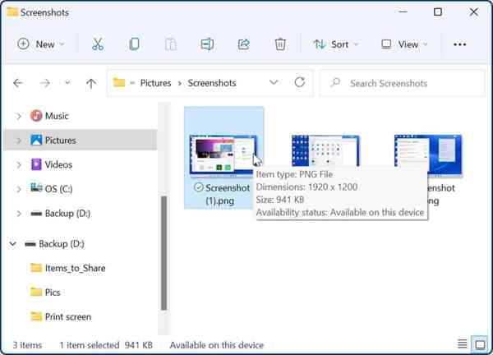
Task: Refresh the Screenshots folder
Action: point(300,82)
